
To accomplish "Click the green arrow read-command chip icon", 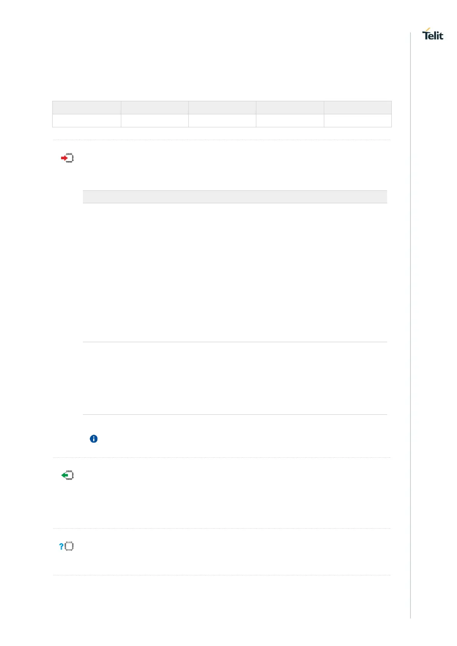I will click(x=67, y=475).
